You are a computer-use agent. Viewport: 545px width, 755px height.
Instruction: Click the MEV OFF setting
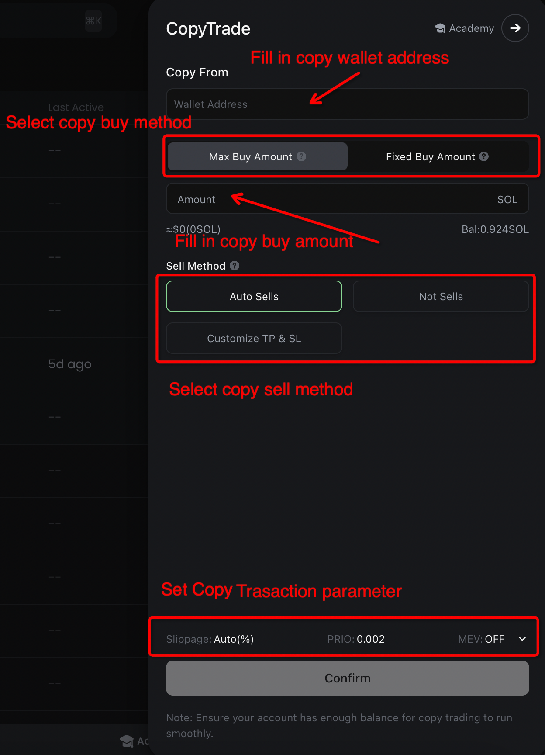494,639
